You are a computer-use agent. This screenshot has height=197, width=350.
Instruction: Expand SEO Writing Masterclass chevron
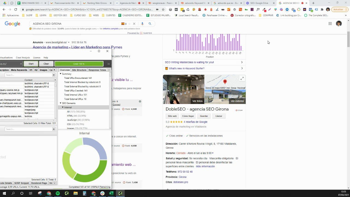(x=242, y=62)
